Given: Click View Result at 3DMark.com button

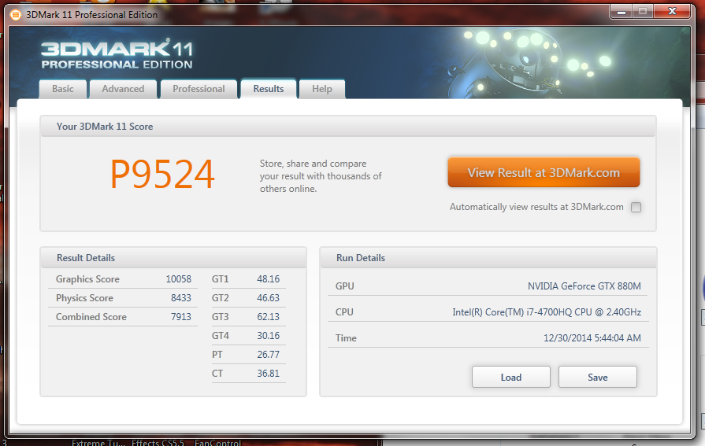Looking at the screenshot, I should click(x=544, y=172).
